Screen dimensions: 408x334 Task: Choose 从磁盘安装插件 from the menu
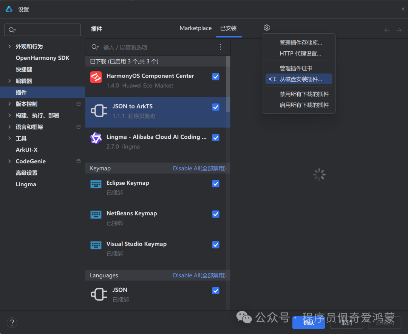point(299,79)
